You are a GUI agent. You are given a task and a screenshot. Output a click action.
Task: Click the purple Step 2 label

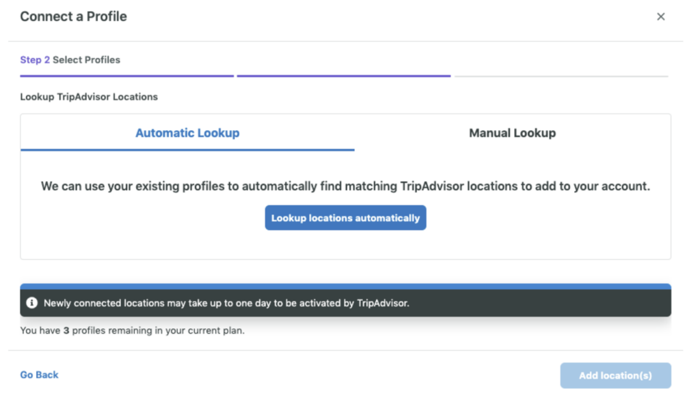[x=35, y=60]
